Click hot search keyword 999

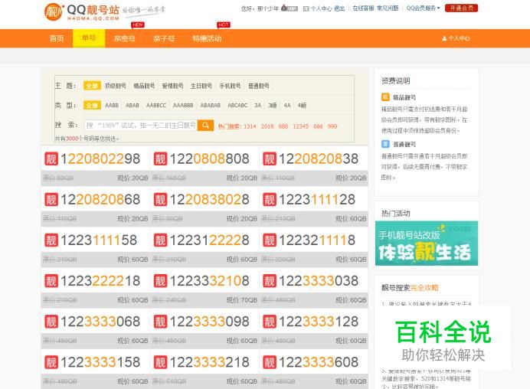pyautogui.click(x=332, y=126)
